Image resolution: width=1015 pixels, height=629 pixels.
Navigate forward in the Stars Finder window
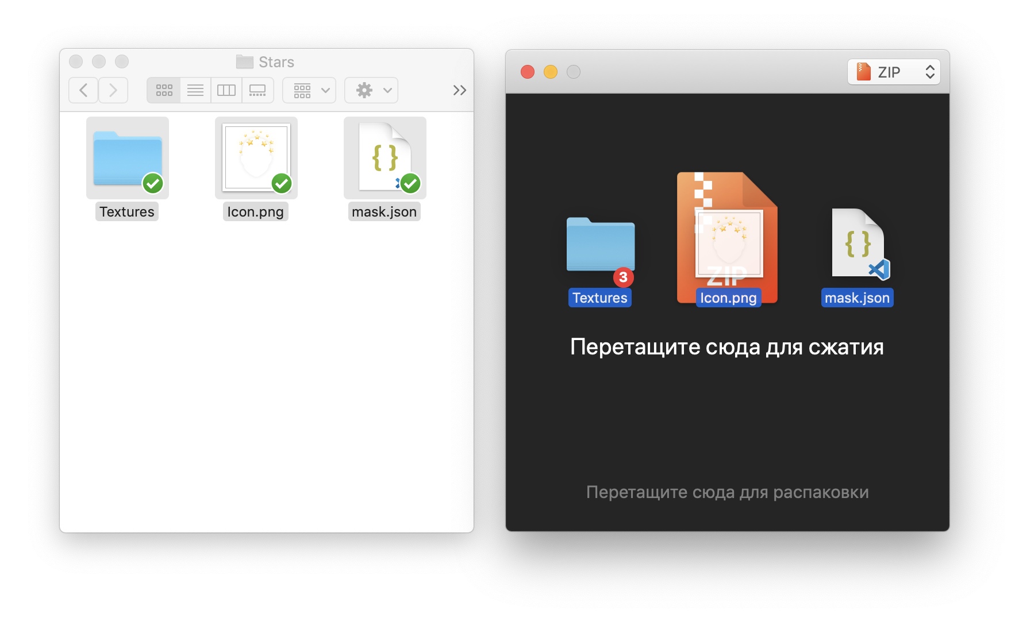point(113,90)
